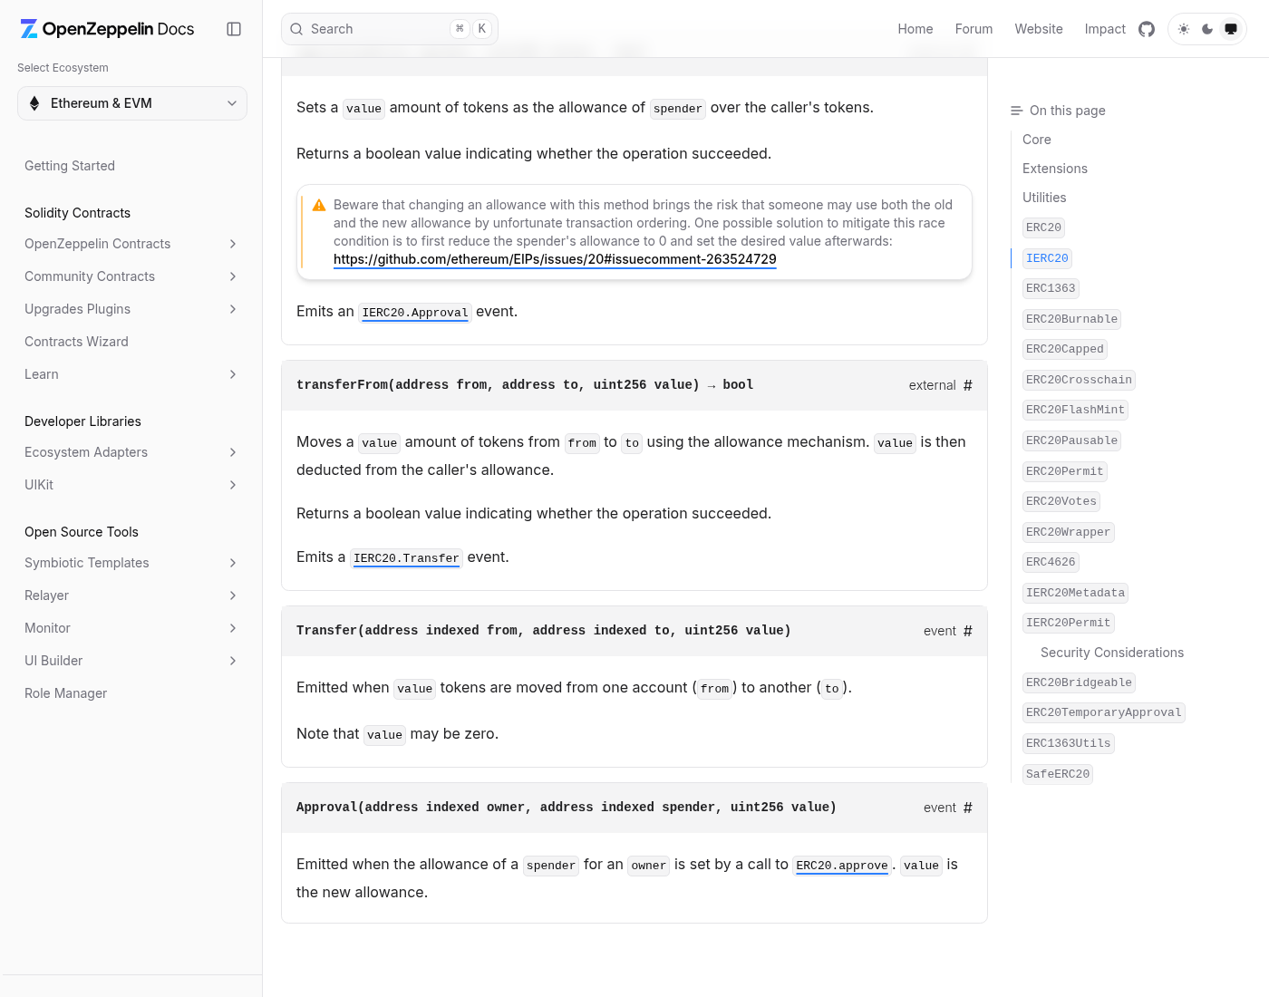
Task: Jump to Core in page outline
Action: point(1037,140)
